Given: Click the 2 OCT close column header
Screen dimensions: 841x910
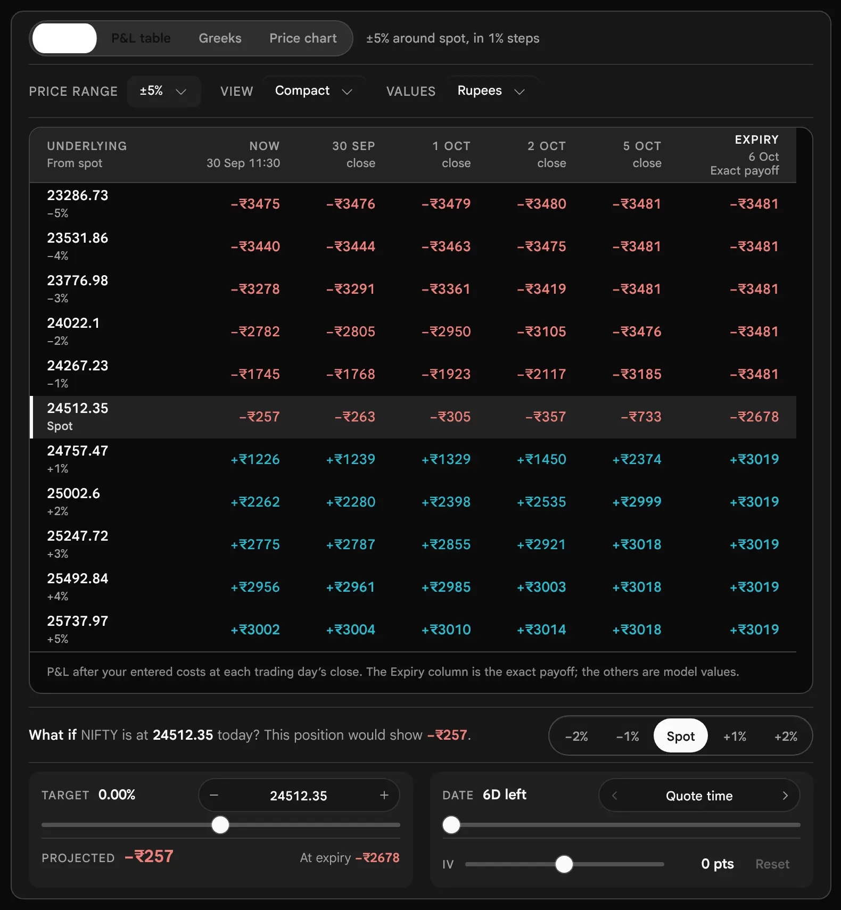Looking at the screenshot, I should [546, 154].
